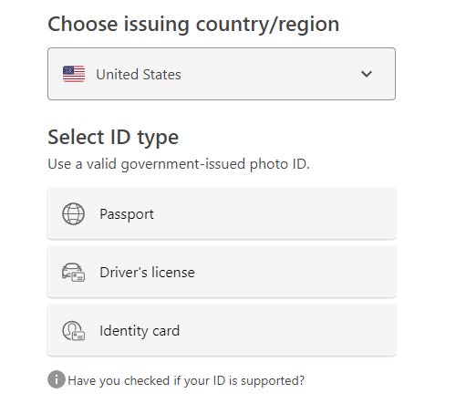Click the globe passport icon
This screenshot has height=414, width=456.
73,214
